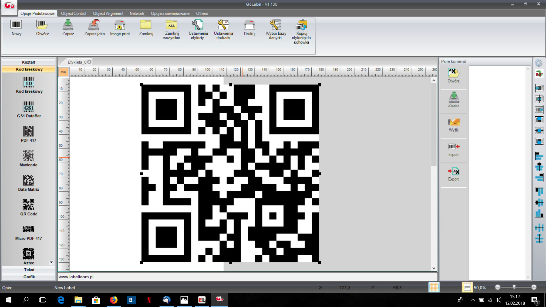The height and width of the screenshot is (307, 546).
Task: Click the zoom in plus button
Action: tap(534, 287)
